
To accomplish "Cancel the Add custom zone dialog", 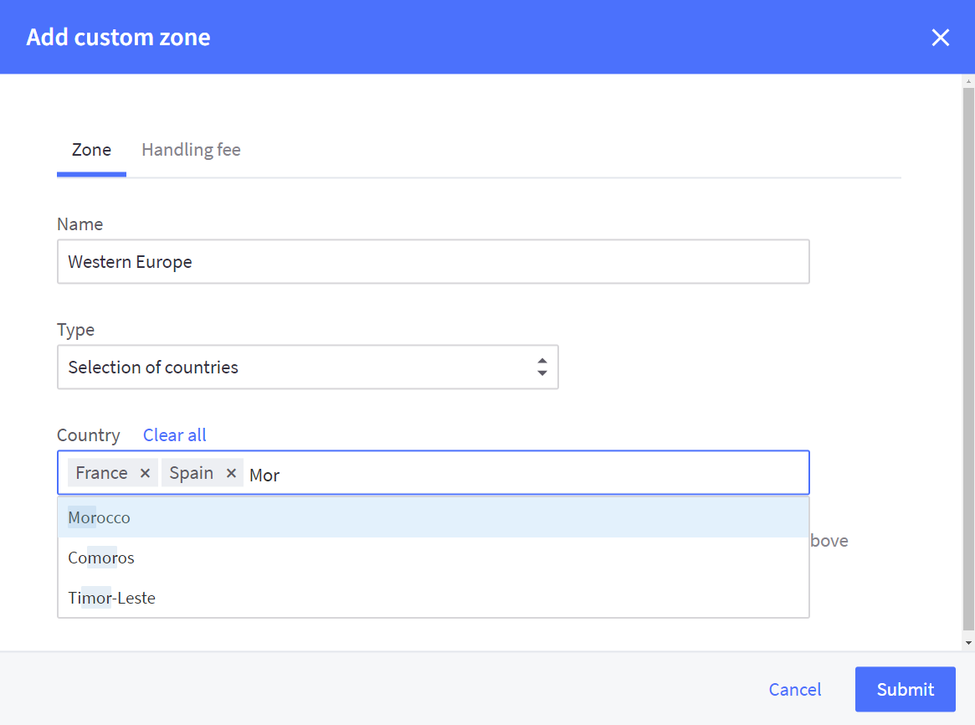I will pos(794,689).
